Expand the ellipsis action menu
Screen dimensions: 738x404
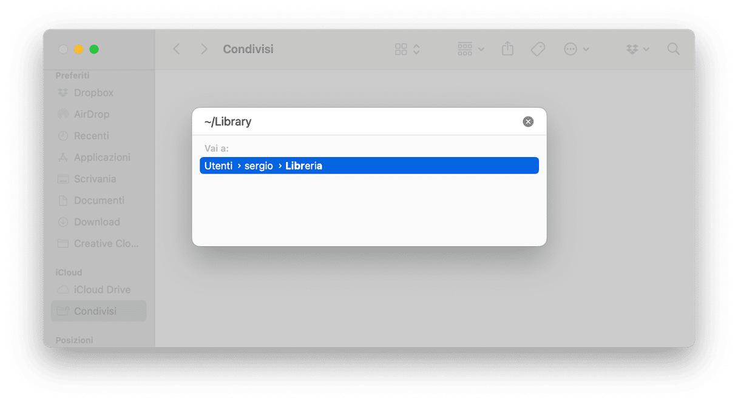point(576,49)
